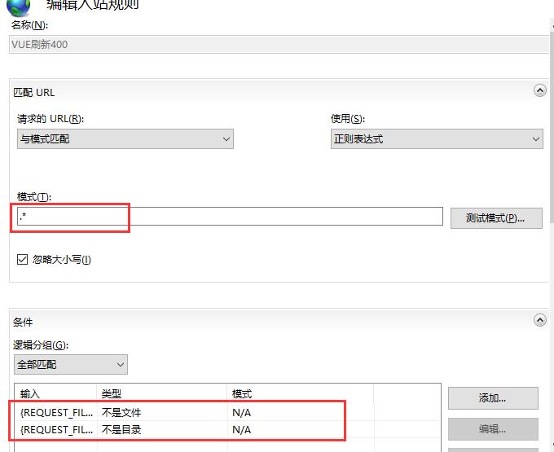The image size is (554, 452).
Task: Click N/A in the 不是目录 row
Action: (242, 430)
